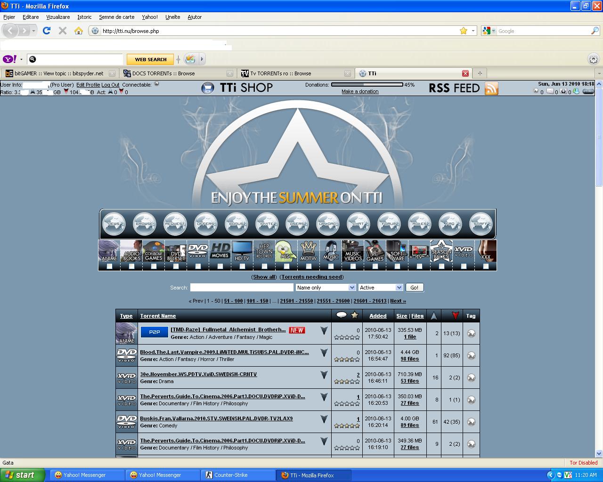
Task: Expand details arrow for 30e.November torrent
Action: point(324,375)
